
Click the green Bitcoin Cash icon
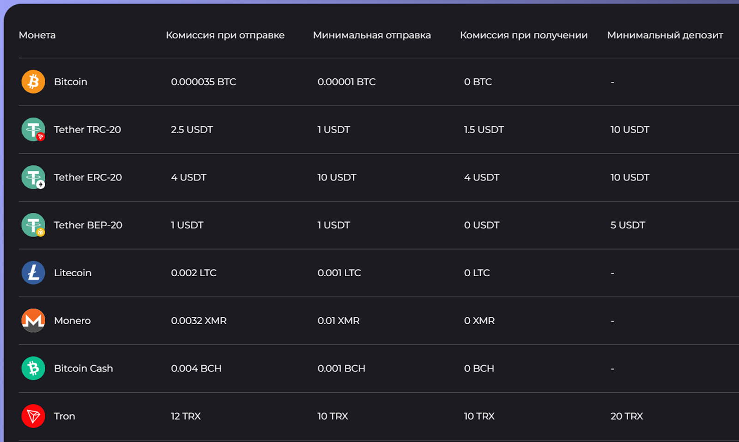point(33,368)
